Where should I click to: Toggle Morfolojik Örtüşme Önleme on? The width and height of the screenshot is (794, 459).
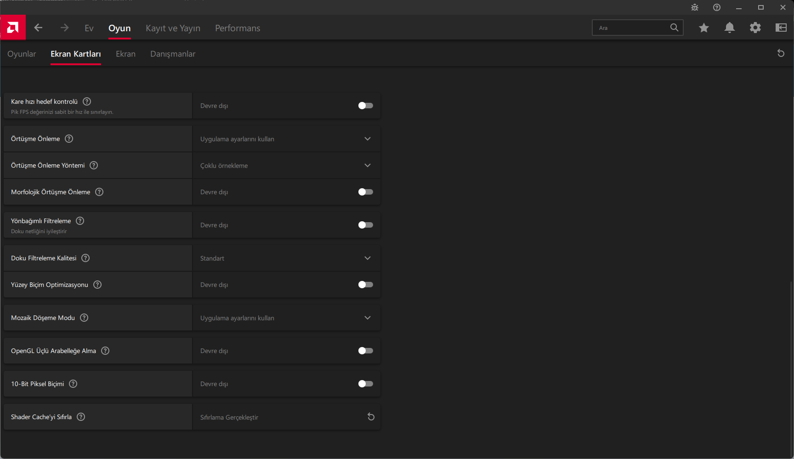coord(365,192)
